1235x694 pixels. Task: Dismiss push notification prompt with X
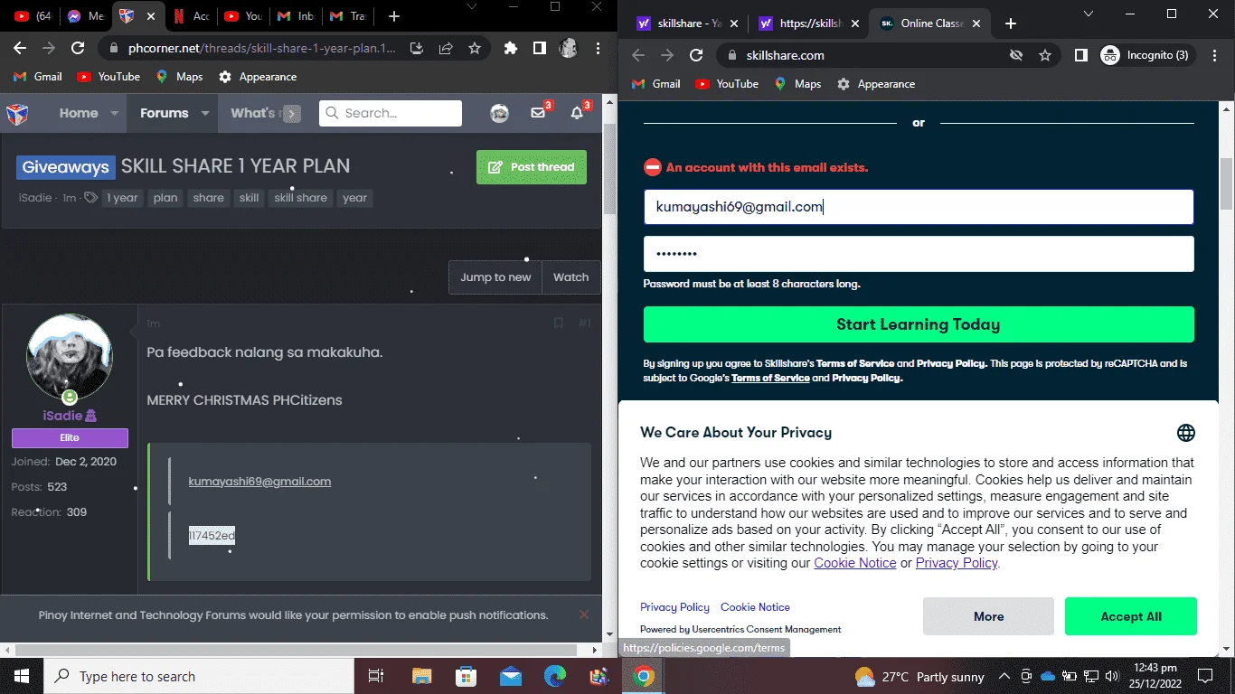[584, 614]
